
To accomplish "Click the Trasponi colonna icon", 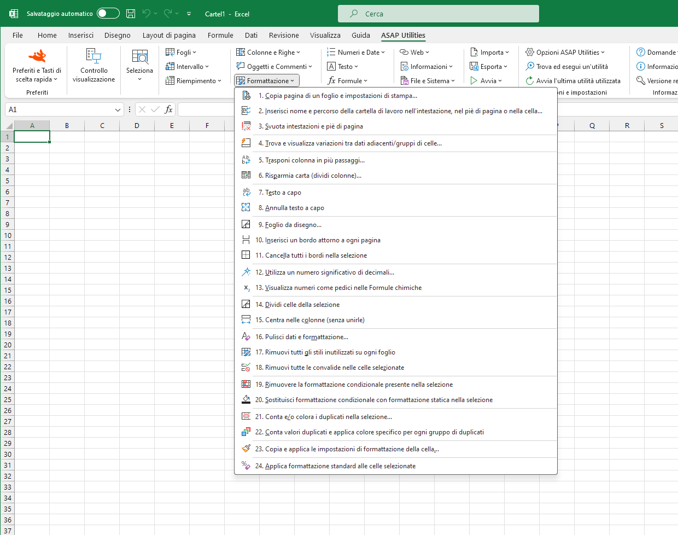I will point(246,160).
